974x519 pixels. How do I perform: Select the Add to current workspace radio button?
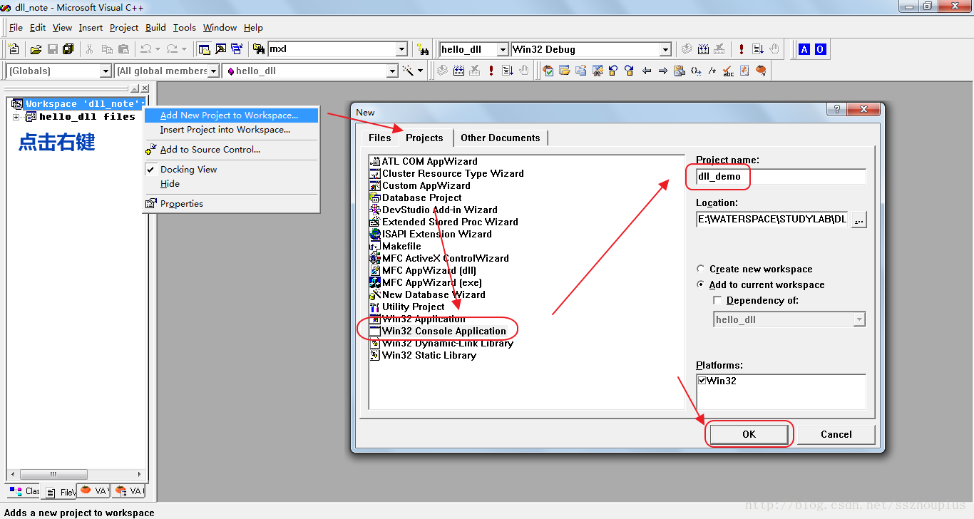point(701,284)
